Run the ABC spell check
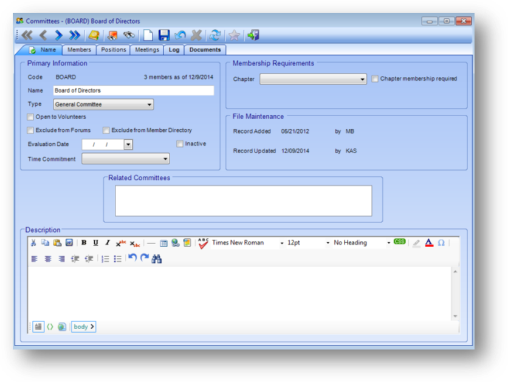The height and width of the screenshot is (382, 508). [203, 244]
